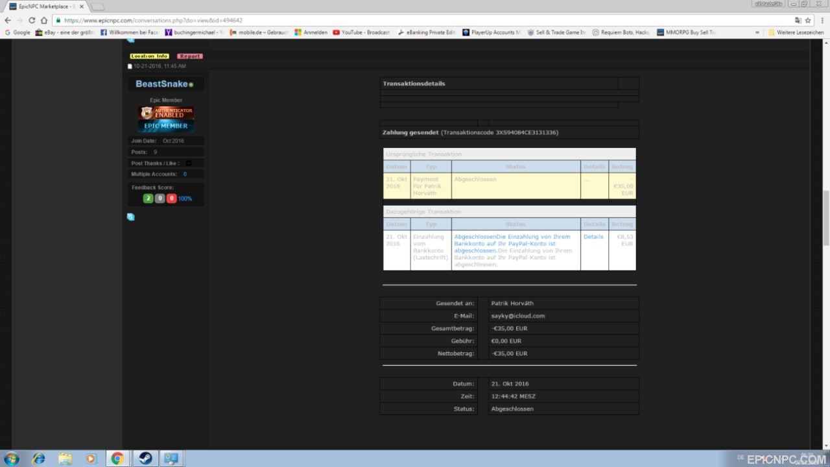Open the buchingermichael Yahoo bookmark
The height and width of the screenshot is (467, 830).
tap(194, 32)
